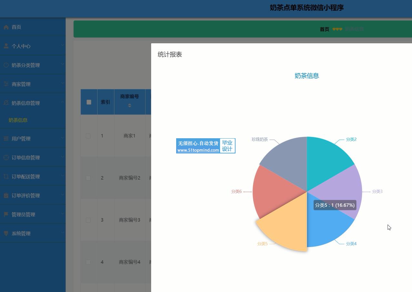Click the 统计报表 dialog title

click(170, 55)
